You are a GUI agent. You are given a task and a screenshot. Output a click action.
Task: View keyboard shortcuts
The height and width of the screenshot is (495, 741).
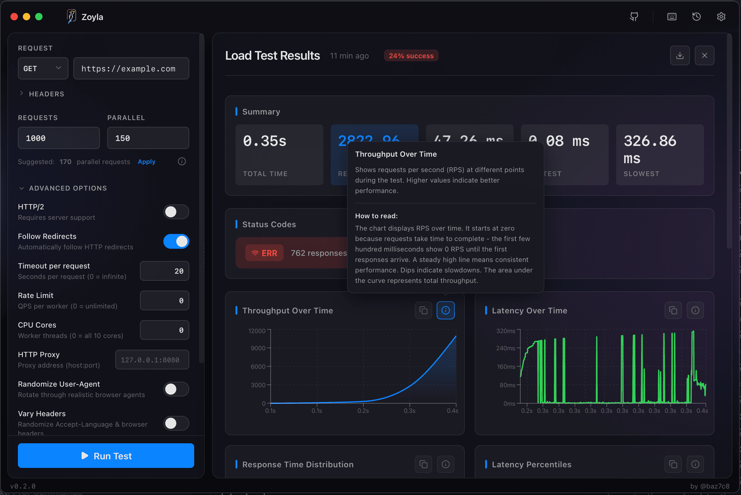(x=671, y=16)
